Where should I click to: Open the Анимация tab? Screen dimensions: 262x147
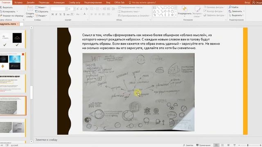[x=59, y=2]
